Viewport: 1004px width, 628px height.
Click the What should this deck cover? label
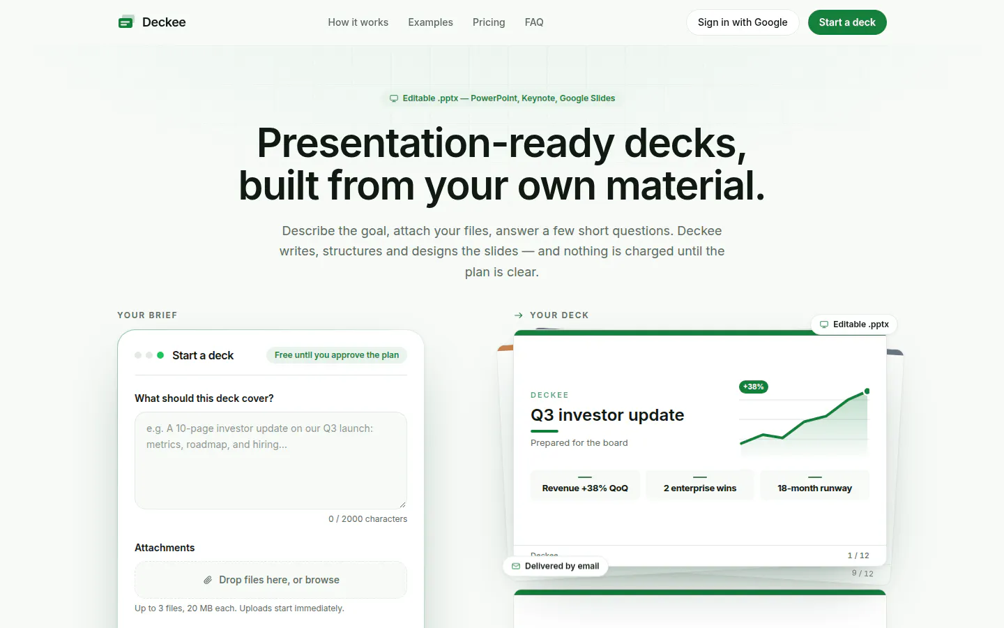click(x=204, y=398)
